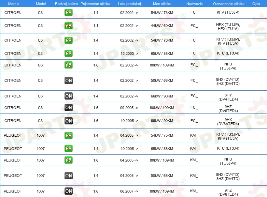The image size is (267, 197).
Task: Select NFU (TU5JP4) in the Citroen C3 row
Action: tap(228, 66)
